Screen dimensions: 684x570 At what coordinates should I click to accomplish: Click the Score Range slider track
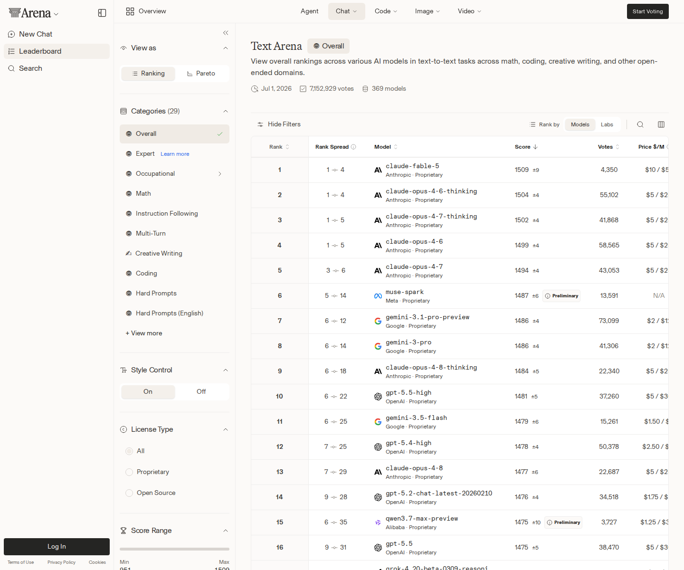click(x=174, y=549)
